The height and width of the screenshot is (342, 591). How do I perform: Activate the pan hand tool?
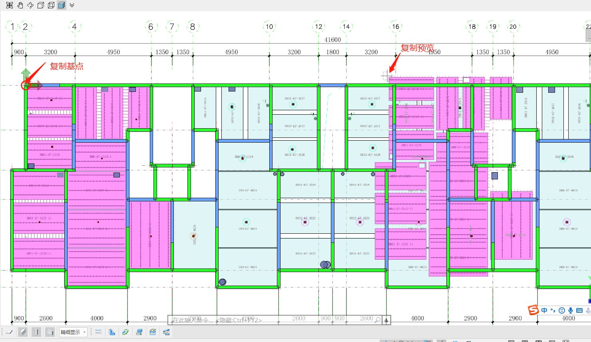coord(20,5)
